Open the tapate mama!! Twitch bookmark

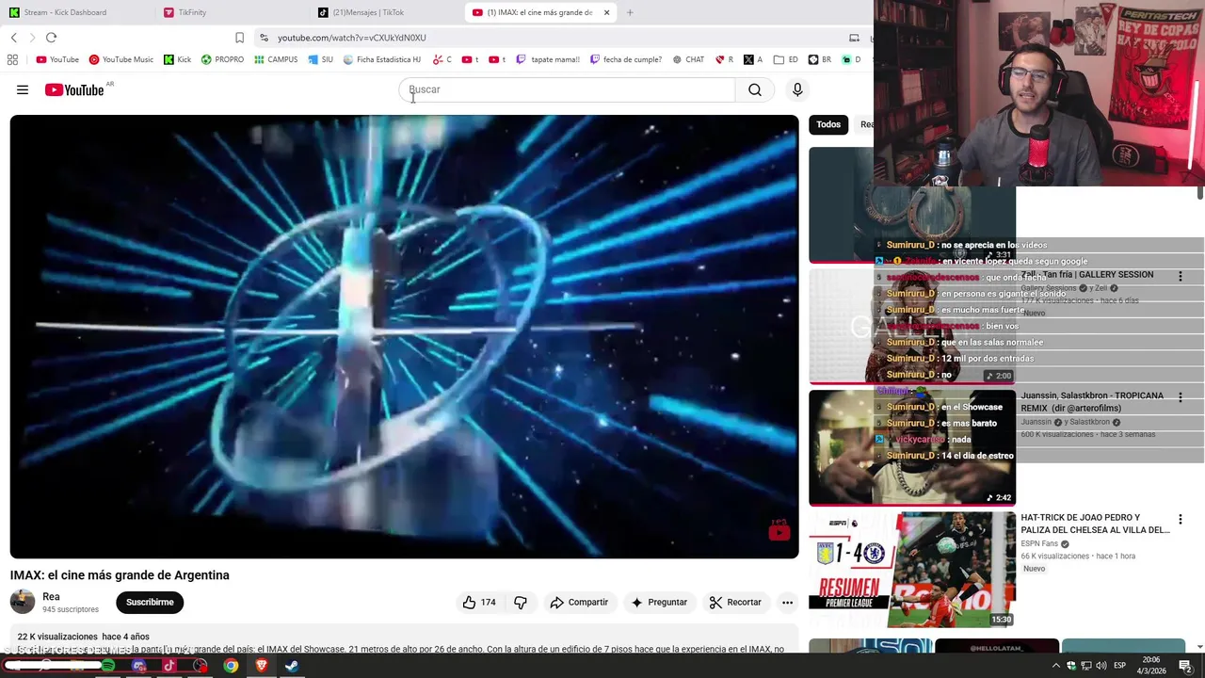pyautogui.click(x=547, y=59)
